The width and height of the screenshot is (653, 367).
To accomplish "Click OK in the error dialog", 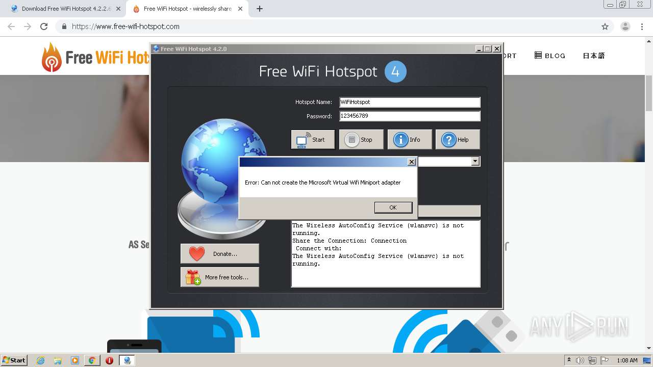I will click(x=393, y=207).
